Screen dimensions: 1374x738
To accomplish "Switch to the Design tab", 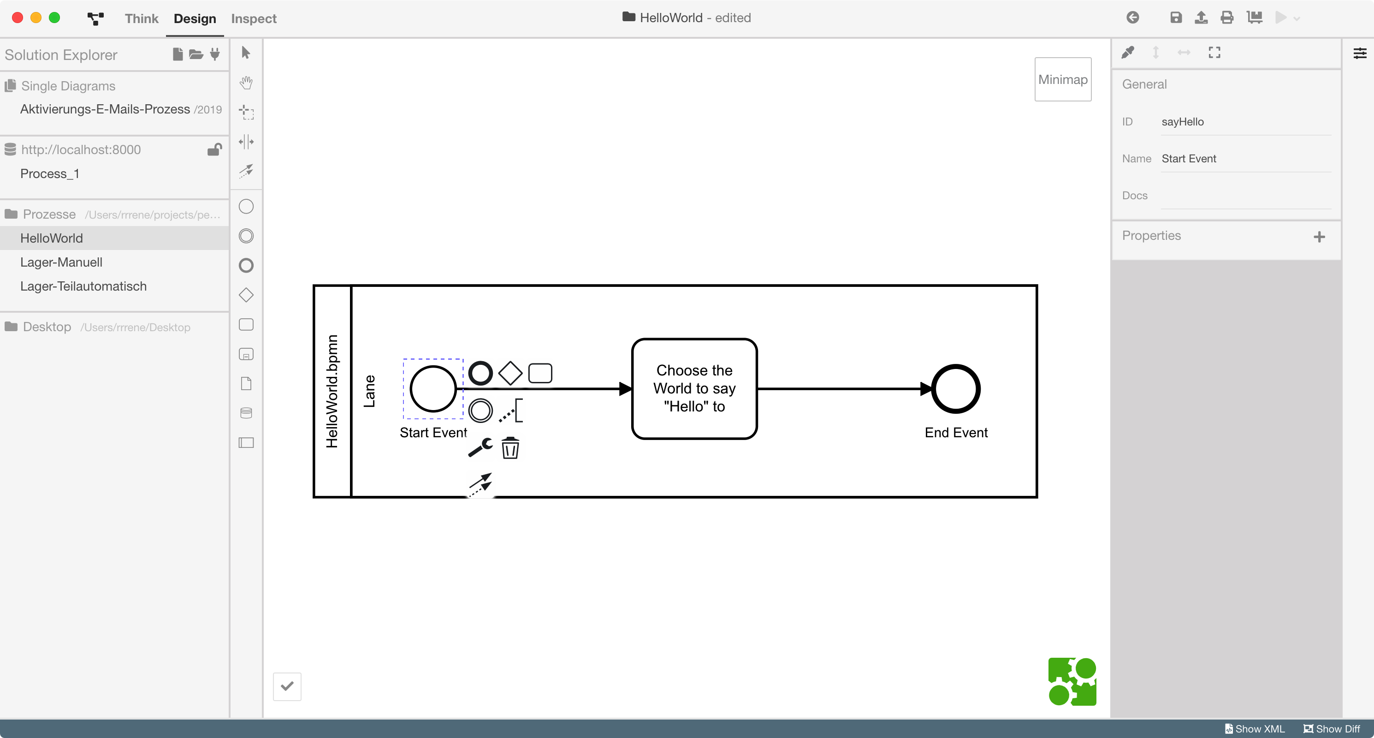I will pos(194,18).
